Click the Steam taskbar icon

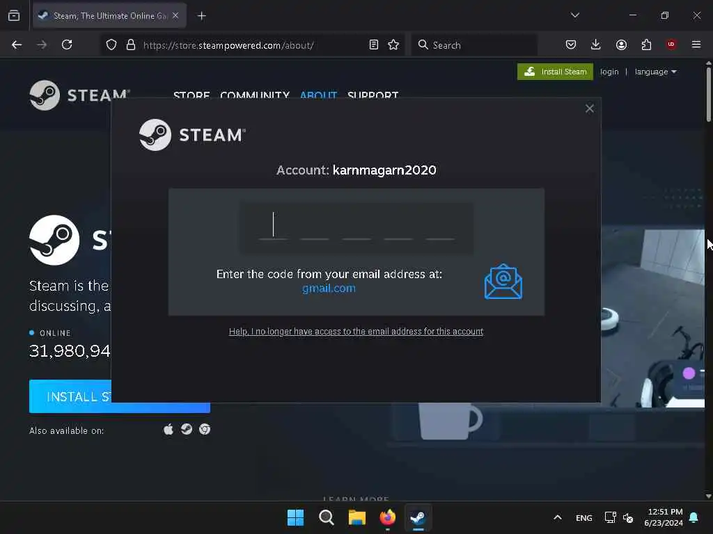[x=418, y=517]
